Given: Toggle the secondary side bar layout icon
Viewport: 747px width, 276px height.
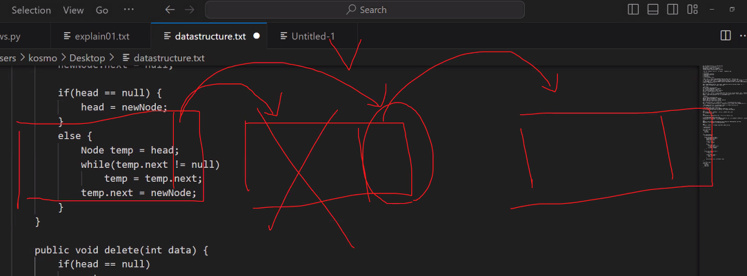Looking at the screenshot, I should click(673, 10).
